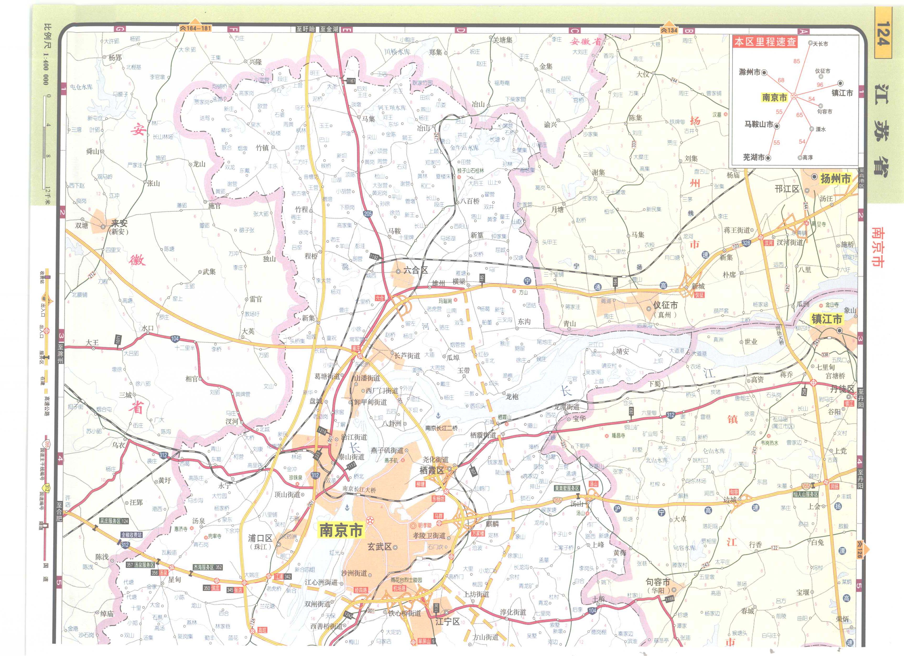Select the 栖霞区 district label
This screenshot has width=904, height=656.
click(432, 470)
